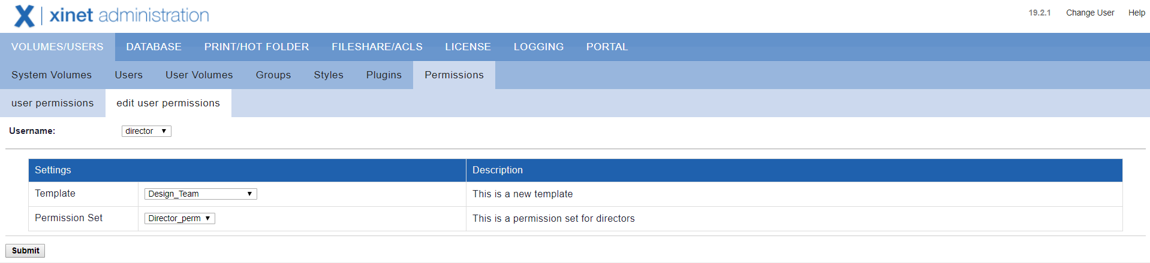
Task: Switch to the Database tab
Action: pyautogui.click(x=153, y=47)
